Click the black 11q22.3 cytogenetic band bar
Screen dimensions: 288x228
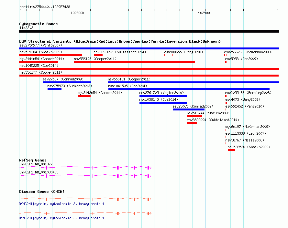(x=149, y=31)
